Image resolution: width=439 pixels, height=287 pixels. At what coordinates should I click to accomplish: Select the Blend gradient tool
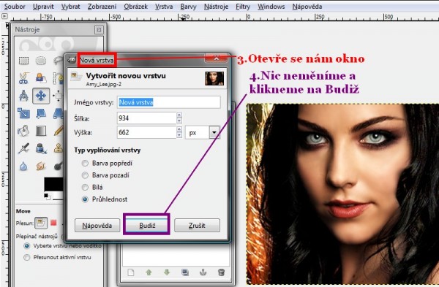click(x=41, y=131)
